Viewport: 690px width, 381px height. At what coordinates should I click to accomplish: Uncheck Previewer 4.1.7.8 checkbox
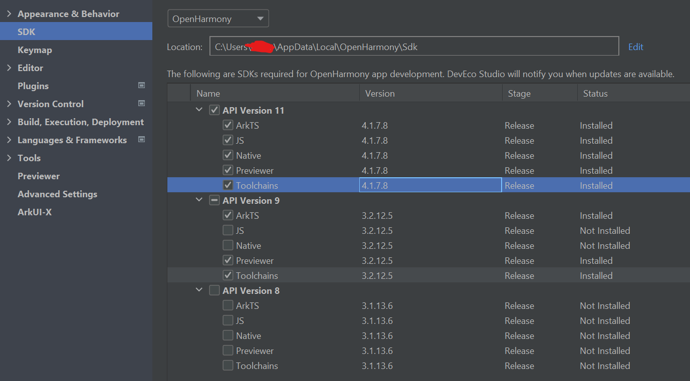coord(228,170)
